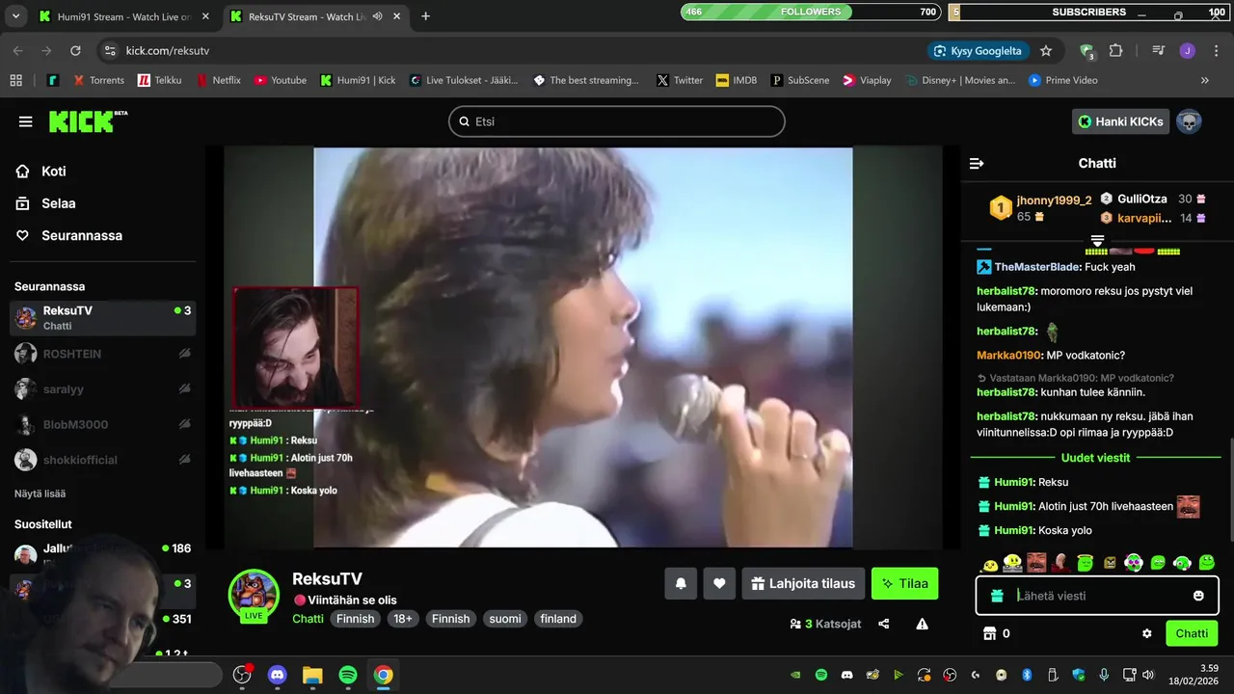Report stream with warning triangle icon
This screenshot has width=1234, height=694.
point(923,624)
